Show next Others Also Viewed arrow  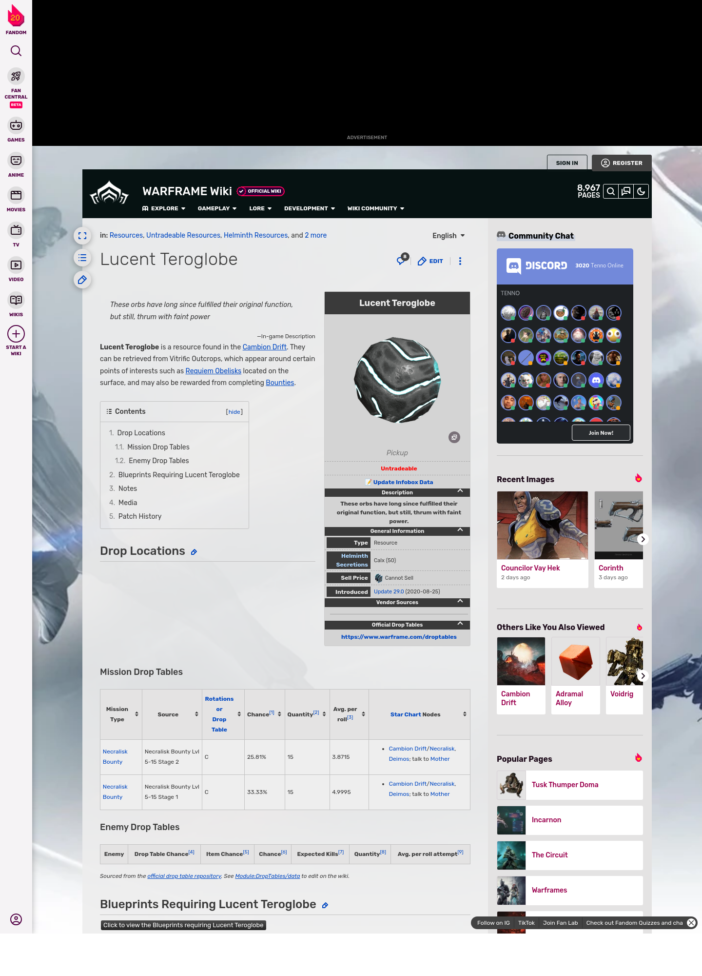click(x=643, y=676)
